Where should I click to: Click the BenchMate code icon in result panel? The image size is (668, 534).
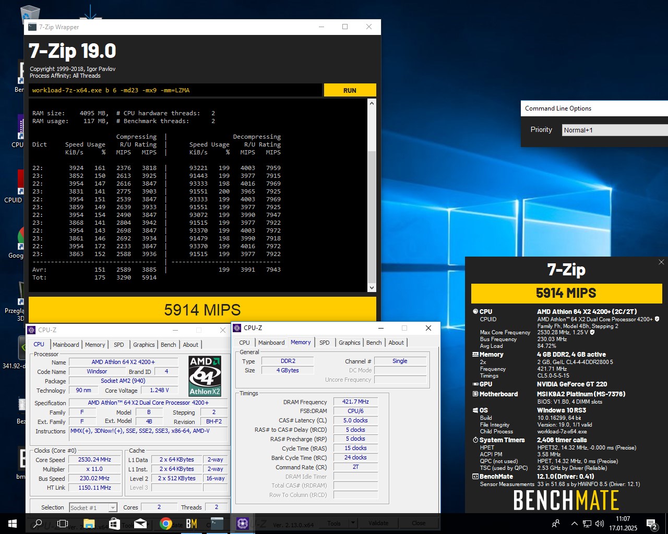coord(475,476)
